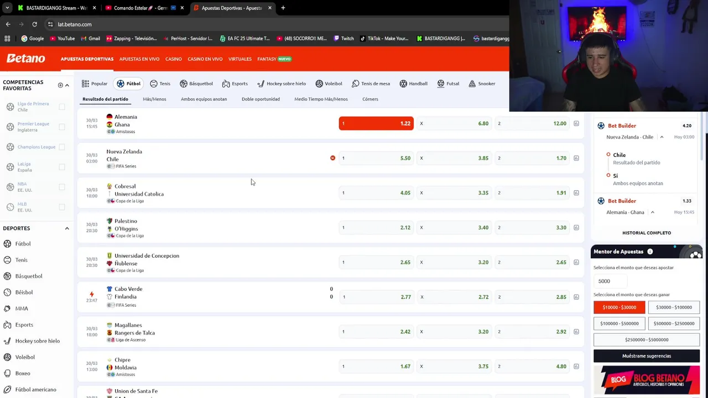The height and width of the screenshot is (398, 708).
Task: Open Apuestas en Vivo menu
Action: (x=139, y=59)
